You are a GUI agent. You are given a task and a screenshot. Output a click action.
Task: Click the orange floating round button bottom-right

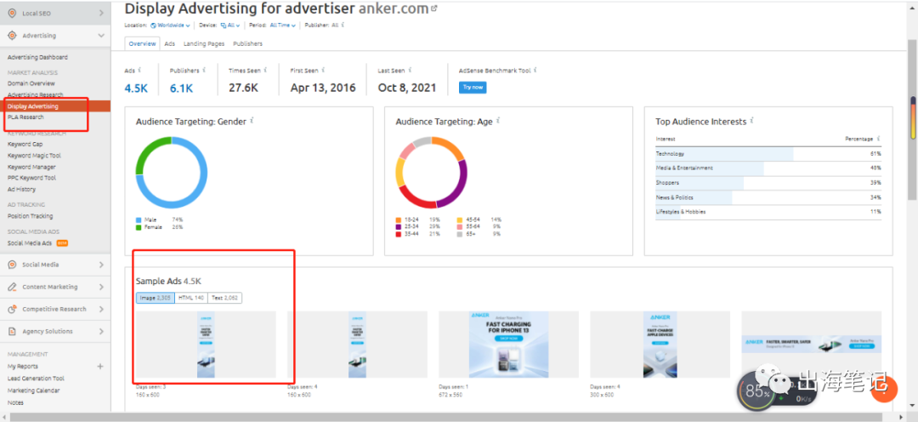[x=884, y=387]
